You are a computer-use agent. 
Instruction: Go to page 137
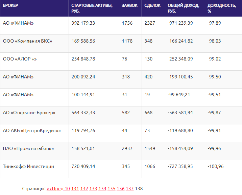coord(130,189)
